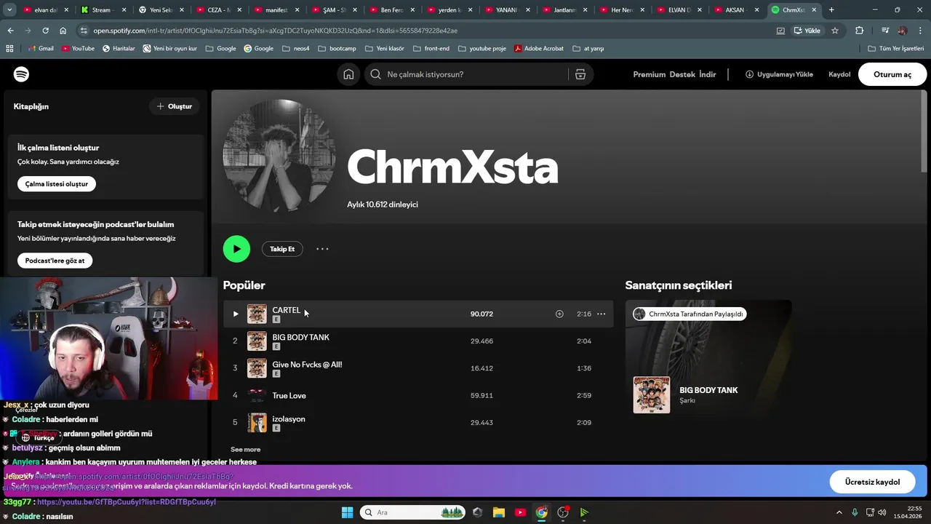Go to Spotify home via house icon
This screenshot has width=931, height=524.
[x=348, y=74]
